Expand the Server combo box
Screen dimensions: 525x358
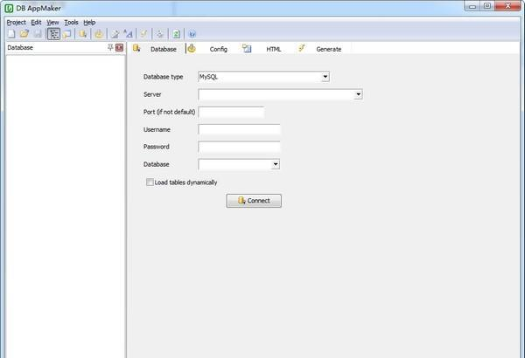[x=358, y=94]
